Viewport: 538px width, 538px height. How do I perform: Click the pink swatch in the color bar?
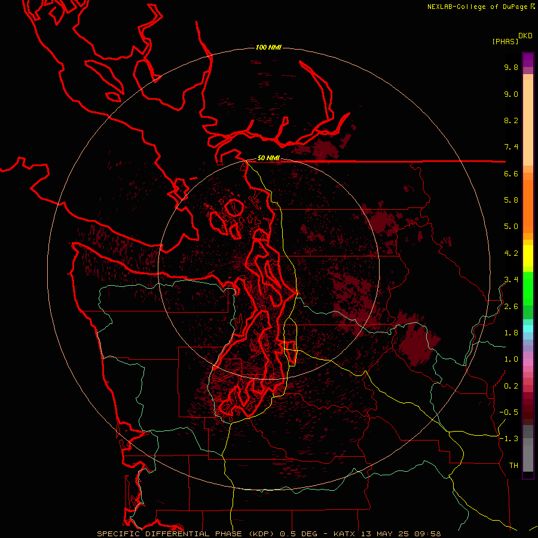(528, 362)
